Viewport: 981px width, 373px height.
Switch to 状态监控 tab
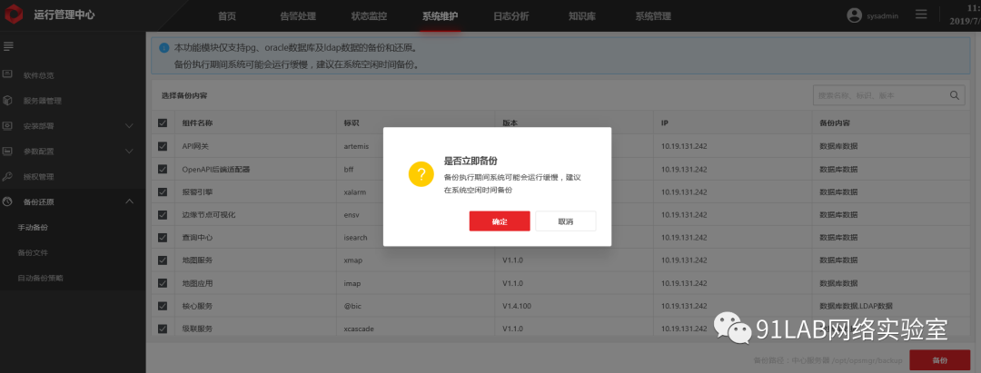(x=369, y=16)
